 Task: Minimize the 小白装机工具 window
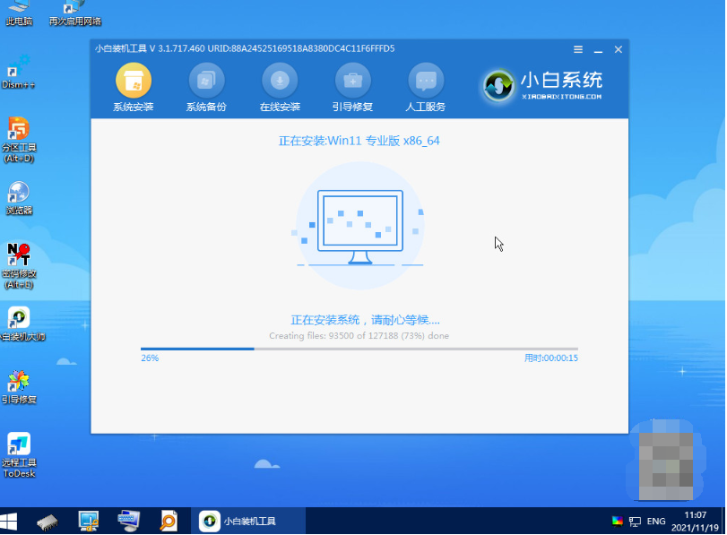click(x=598, y=49)
